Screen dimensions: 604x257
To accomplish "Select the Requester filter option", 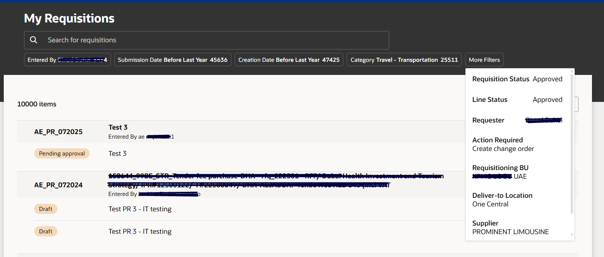I will [x=517, y=120].
